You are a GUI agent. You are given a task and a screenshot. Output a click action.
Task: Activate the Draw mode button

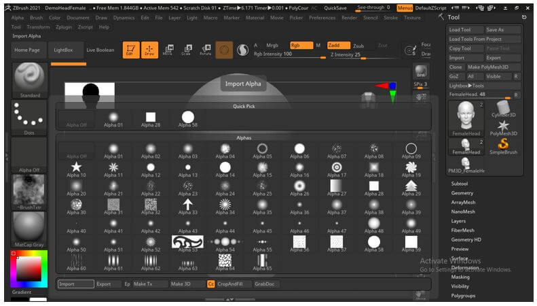[149, 50]
